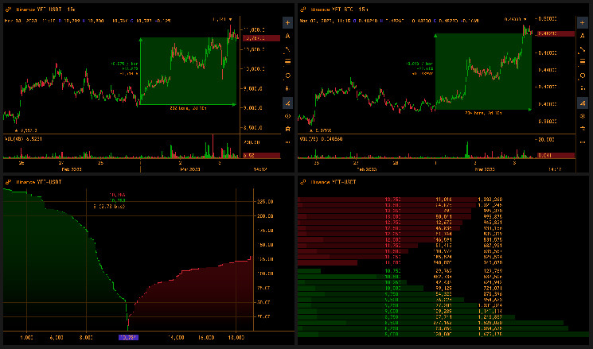Expand price dropdown arrow atop YFI-USDT chart
Screen dimensions: 593x349
coord(232,18)
